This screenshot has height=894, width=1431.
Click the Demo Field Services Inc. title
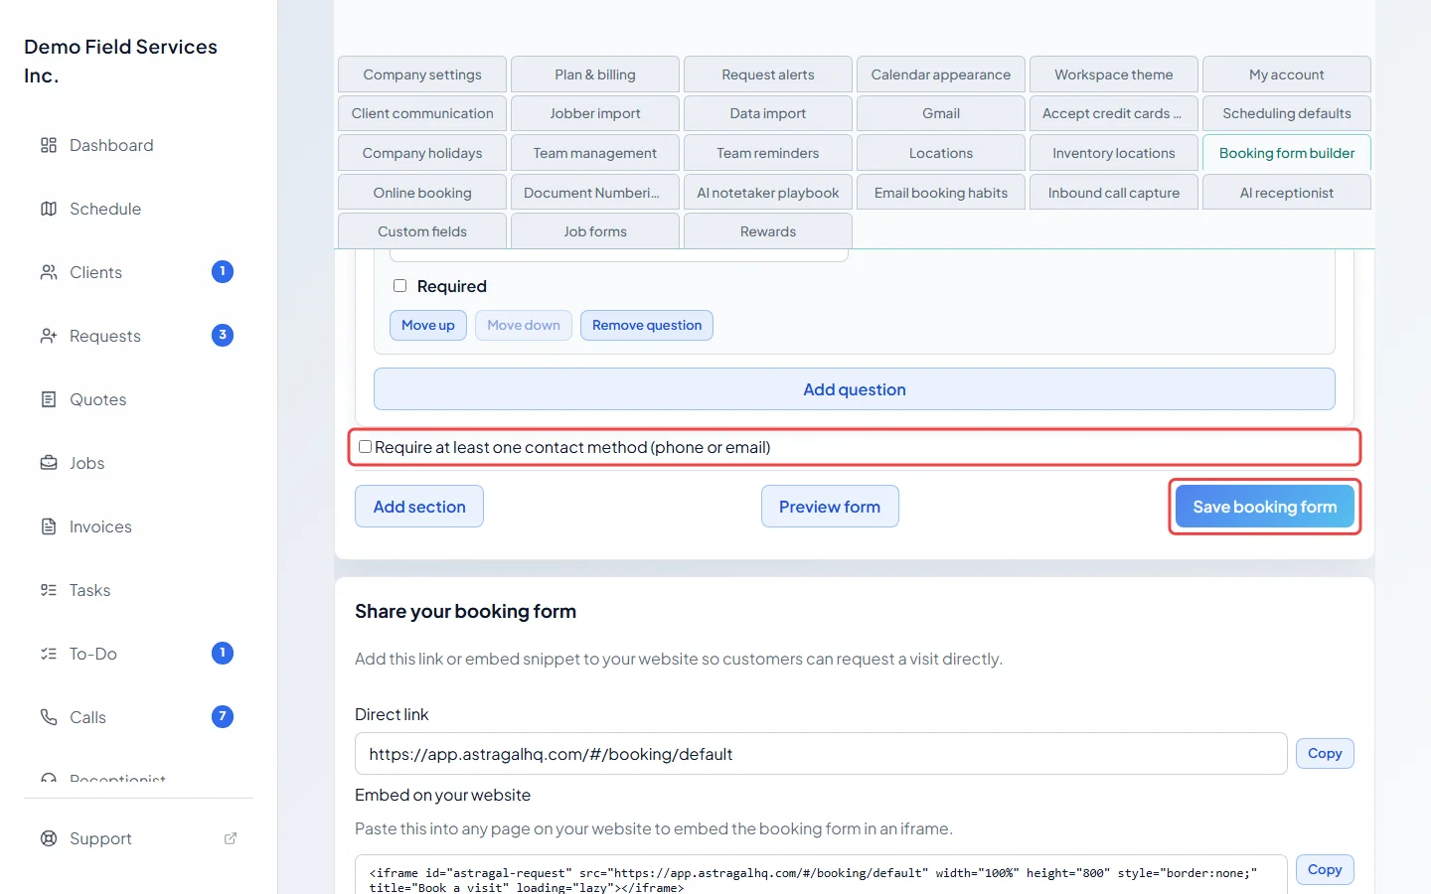pyautogui.click(x=120, y=61)
